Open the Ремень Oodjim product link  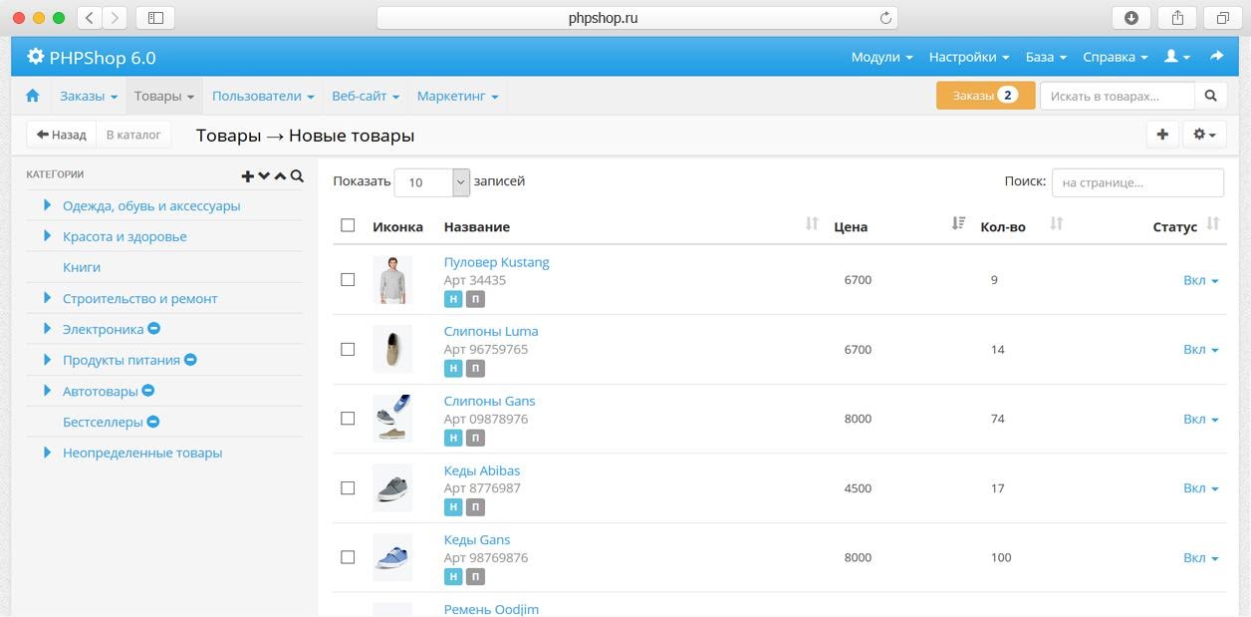tap(491, 609)
